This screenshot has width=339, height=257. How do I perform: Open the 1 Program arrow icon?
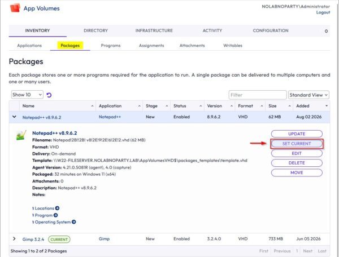coord(55,215)
